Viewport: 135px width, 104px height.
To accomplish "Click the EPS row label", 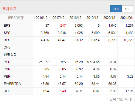I will pos(7,26).
